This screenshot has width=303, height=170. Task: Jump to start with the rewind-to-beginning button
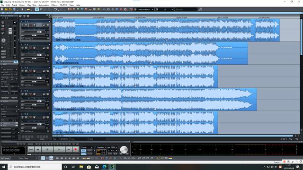pyautogui.click(x=31, y=149)
